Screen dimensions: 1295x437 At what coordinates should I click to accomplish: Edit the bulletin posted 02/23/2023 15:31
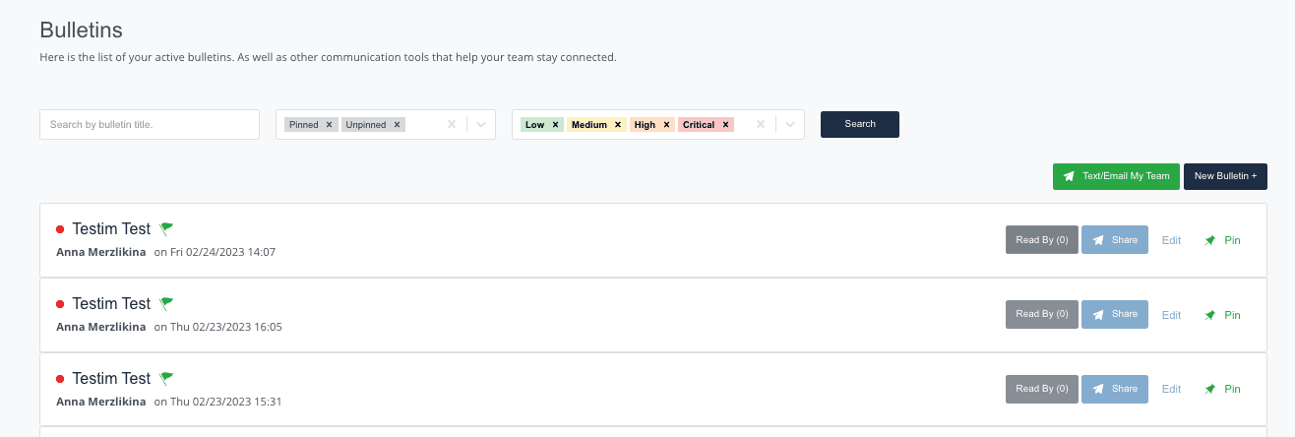click(x=1171, y=389)
